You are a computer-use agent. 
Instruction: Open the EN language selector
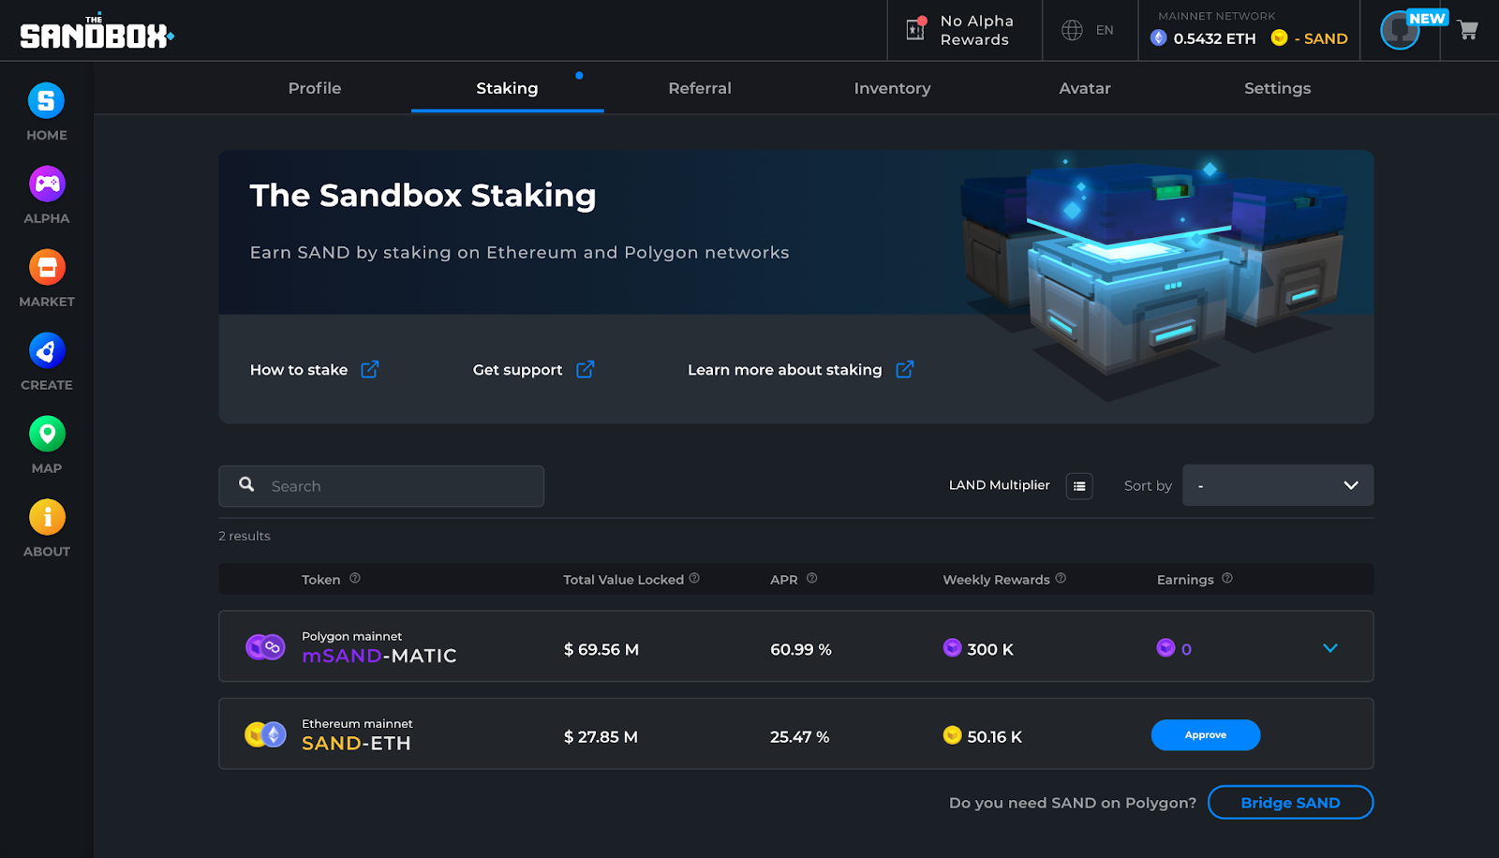coord(1106,30)
